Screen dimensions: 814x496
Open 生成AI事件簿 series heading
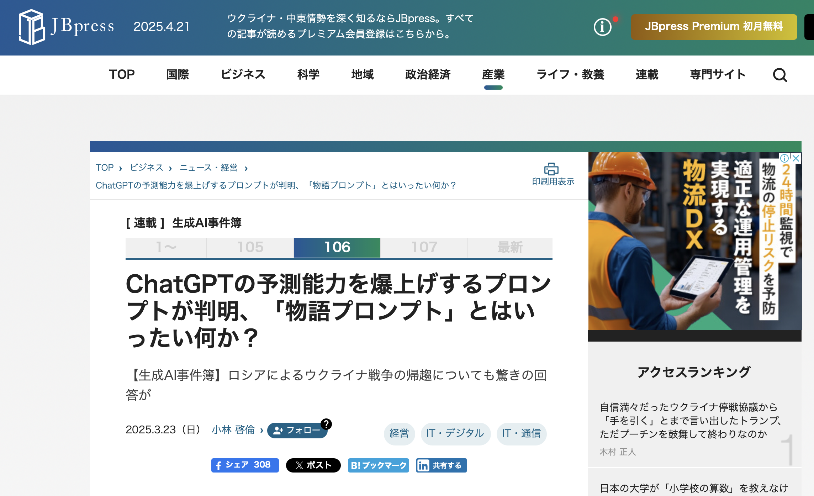207,223
